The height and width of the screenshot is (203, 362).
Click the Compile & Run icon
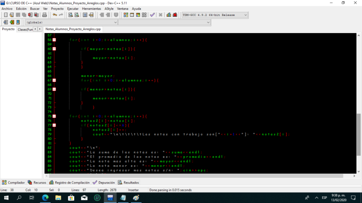139,15
